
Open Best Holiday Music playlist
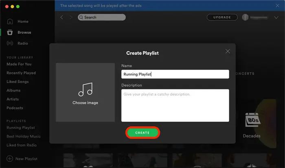[24, 136]
